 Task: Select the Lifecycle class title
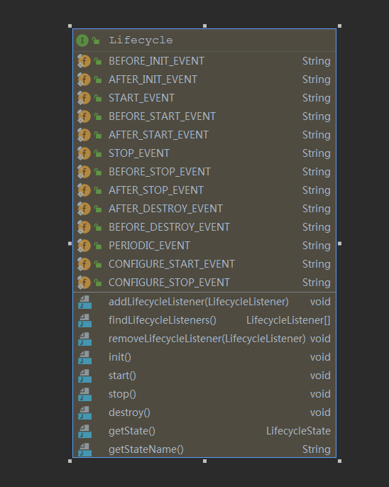141,40
